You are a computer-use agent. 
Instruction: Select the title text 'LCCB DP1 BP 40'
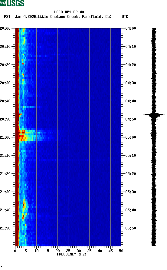click(x=69, y=12)
